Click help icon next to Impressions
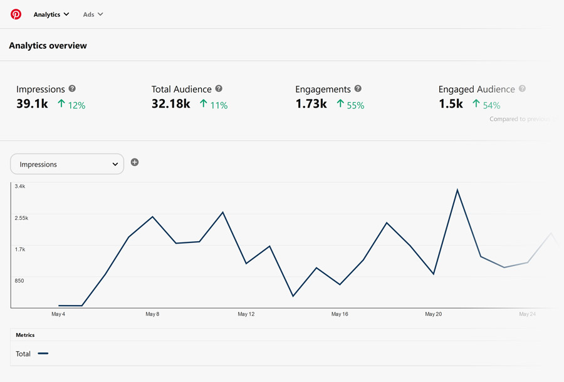The image size is (564, 382). (72, 88)
